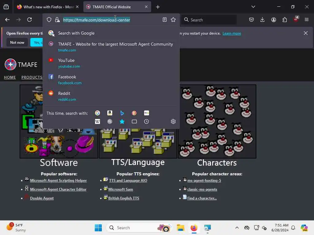Open the Double Agent link

tap(42, 198)
